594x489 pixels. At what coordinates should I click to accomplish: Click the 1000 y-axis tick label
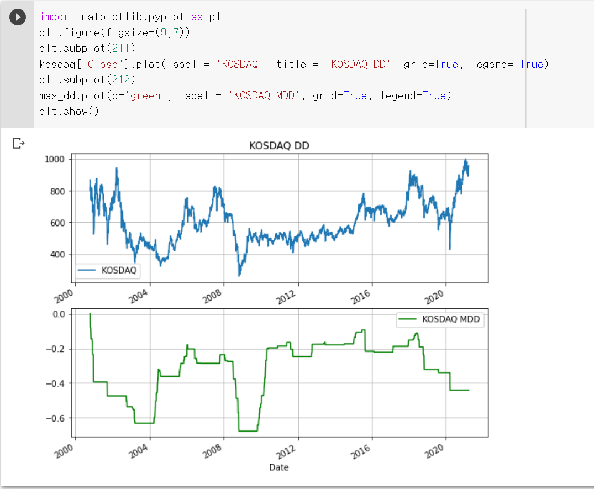(x=55, y=160)
